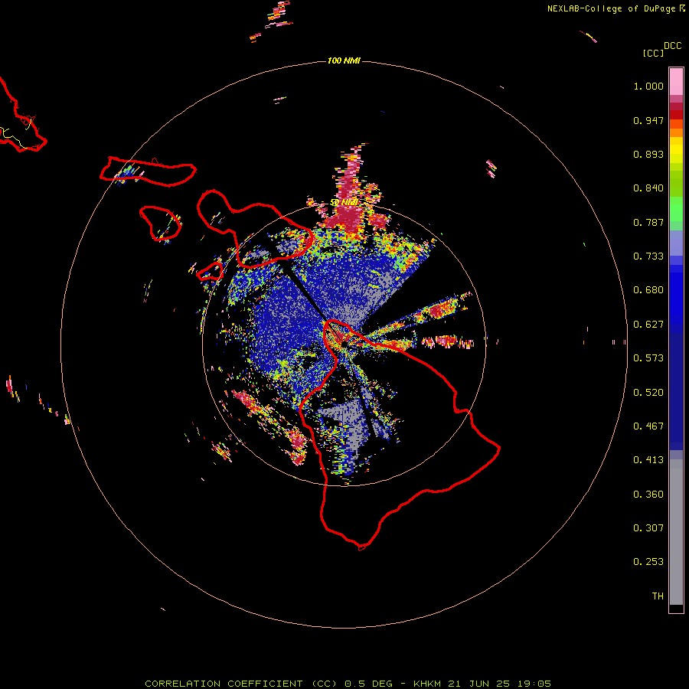The width and height of the screenshot is (689, 689).
Task: Click the 0.893 scale value
Action: click(648, 154)
